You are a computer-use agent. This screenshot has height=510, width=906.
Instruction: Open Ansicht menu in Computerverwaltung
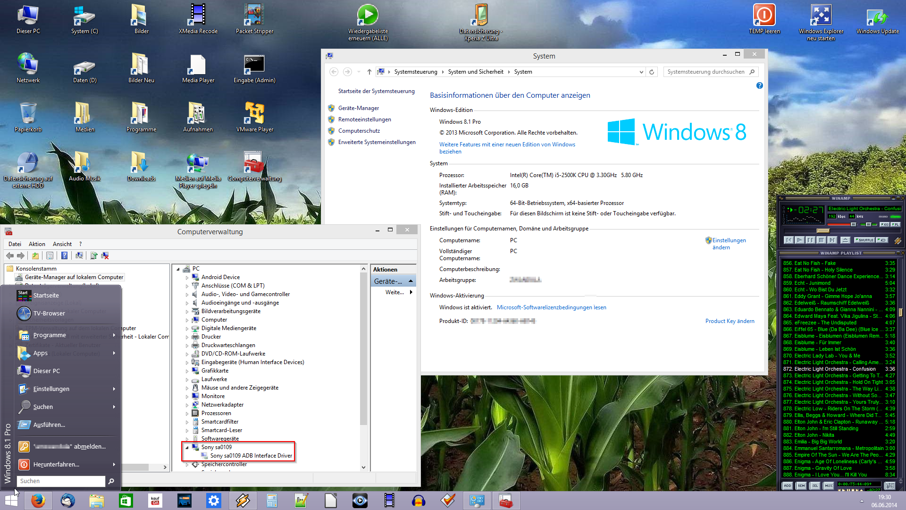[x=62, y=244]
